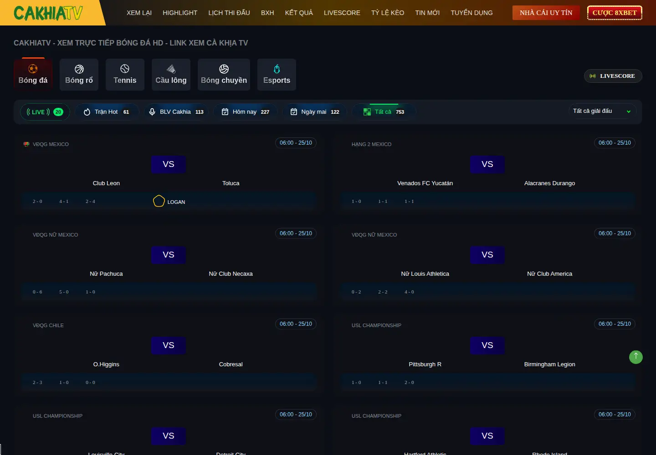The height and width of the screenshot is (455, 656).
Task: Open TIN MỚI menu item
Action: [x=427, y=13]
